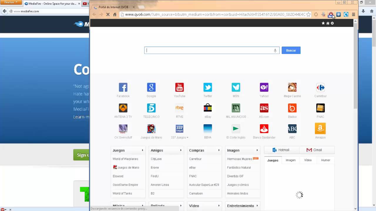
Task: Click Firefox home icon at right
Action: [372, 11]
